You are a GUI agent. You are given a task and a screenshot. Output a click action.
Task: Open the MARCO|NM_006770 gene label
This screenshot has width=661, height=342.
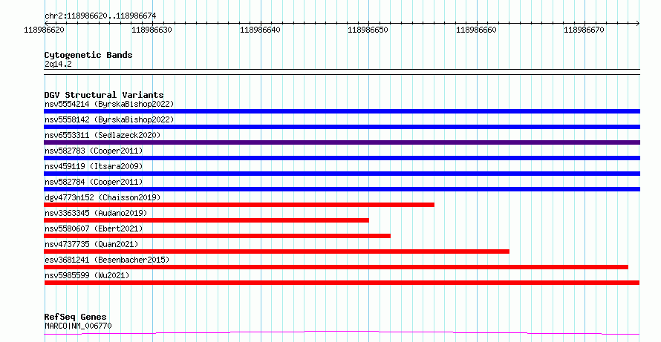pos(78,326)
